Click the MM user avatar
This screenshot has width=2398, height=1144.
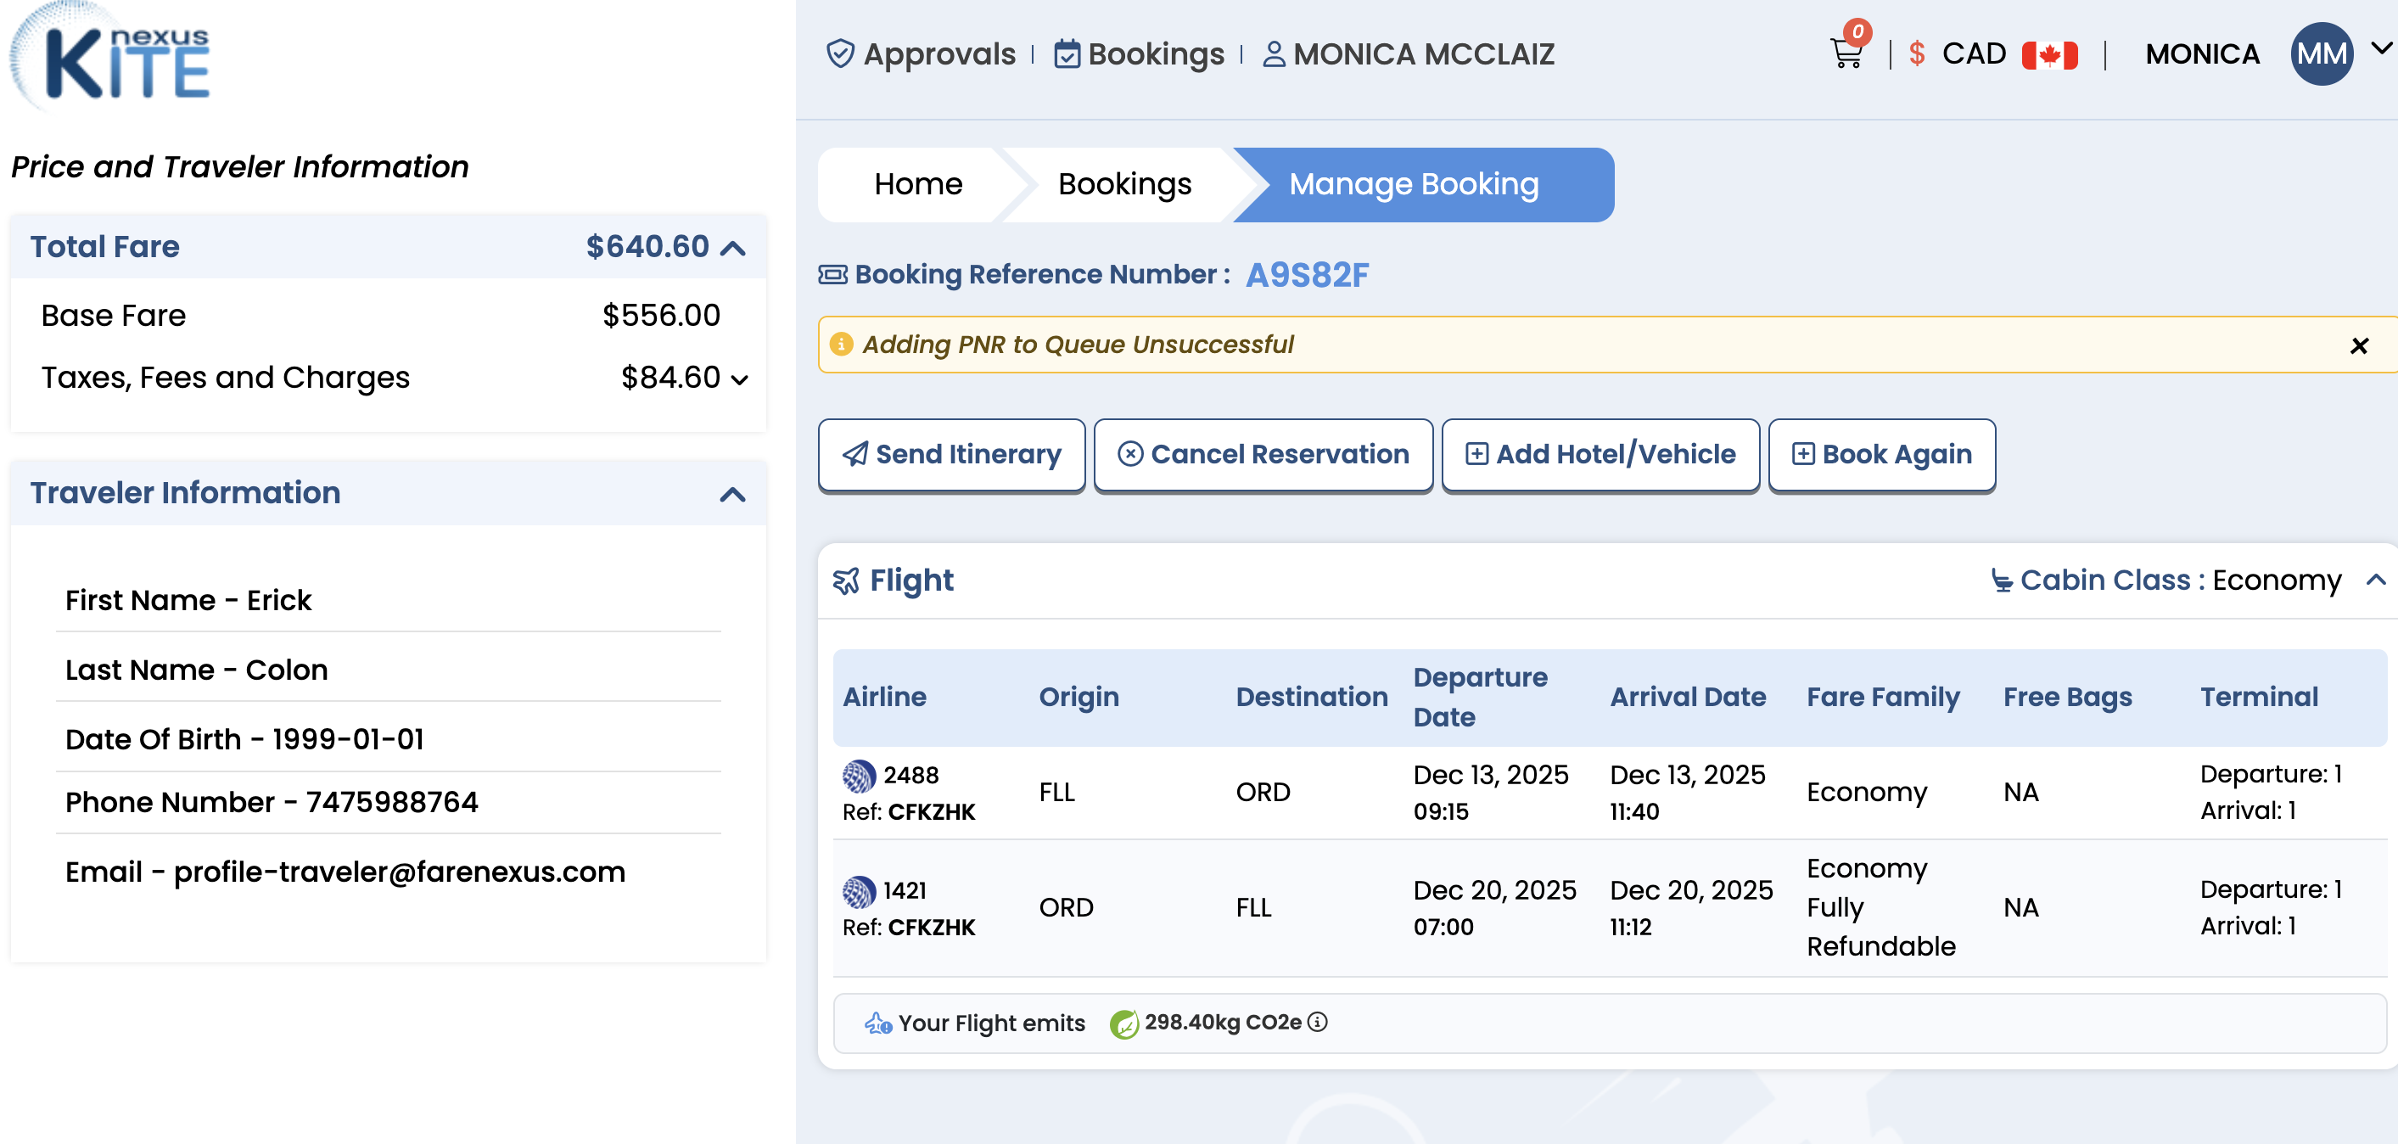2321,54
